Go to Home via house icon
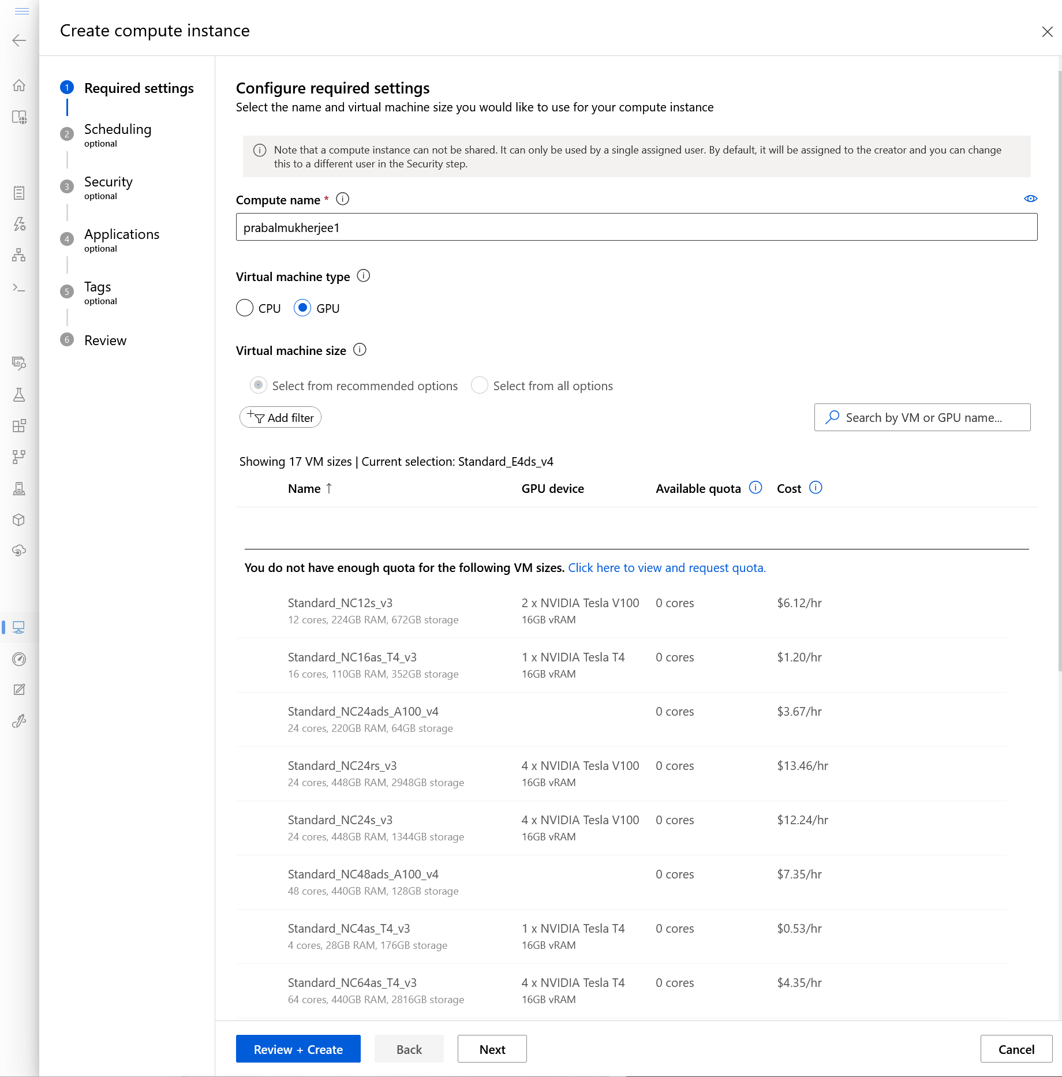Image resolution: width=1062 pixels, height=1077 pixels. 19,85
